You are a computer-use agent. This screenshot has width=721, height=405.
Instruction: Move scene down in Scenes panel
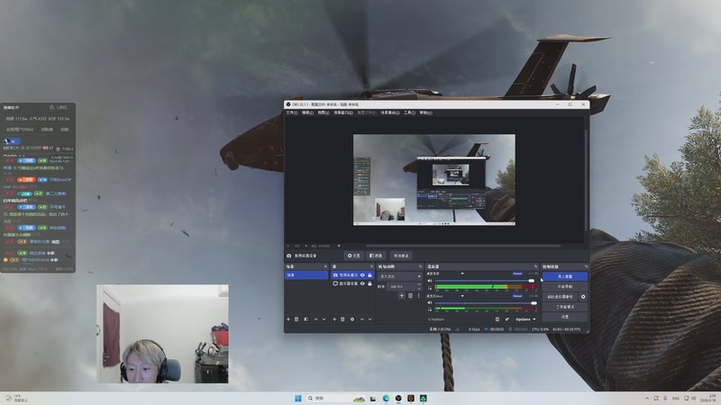(x=324, y=319)
